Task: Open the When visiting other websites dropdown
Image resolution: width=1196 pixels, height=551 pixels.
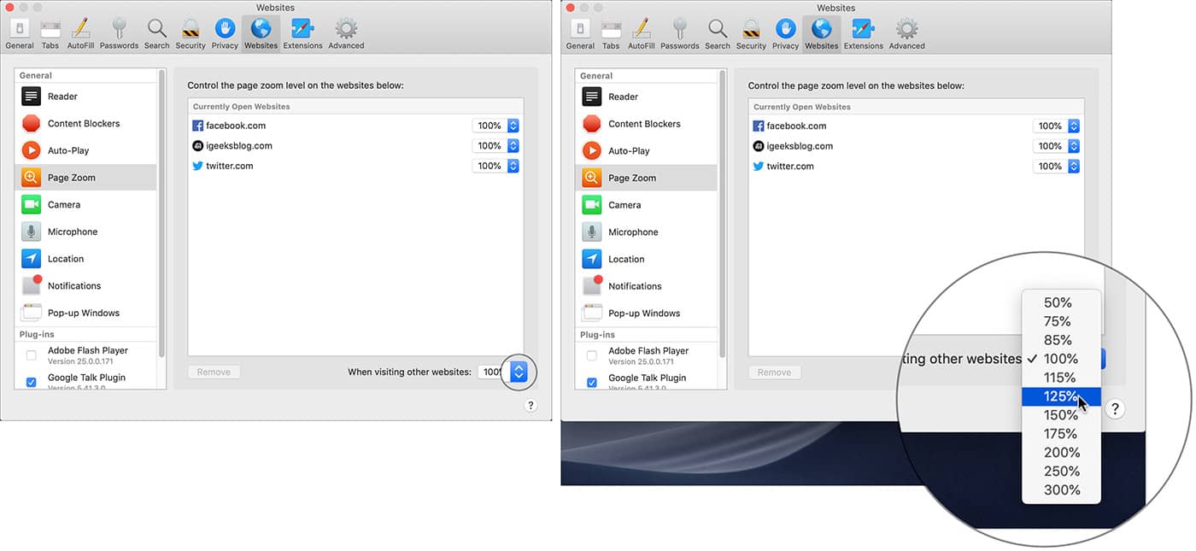Action: pyautogui.click(x=518, y=372)
